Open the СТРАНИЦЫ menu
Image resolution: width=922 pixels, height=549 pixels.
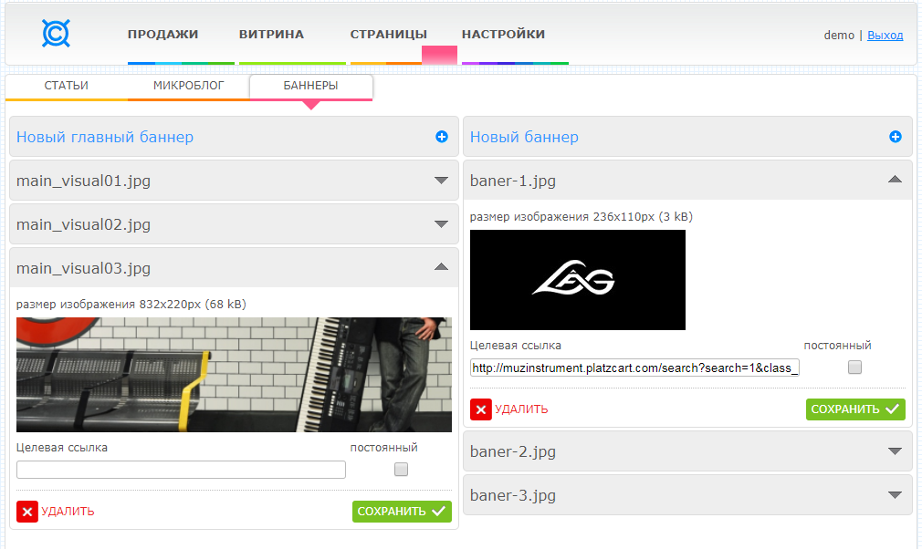[389, 34]
